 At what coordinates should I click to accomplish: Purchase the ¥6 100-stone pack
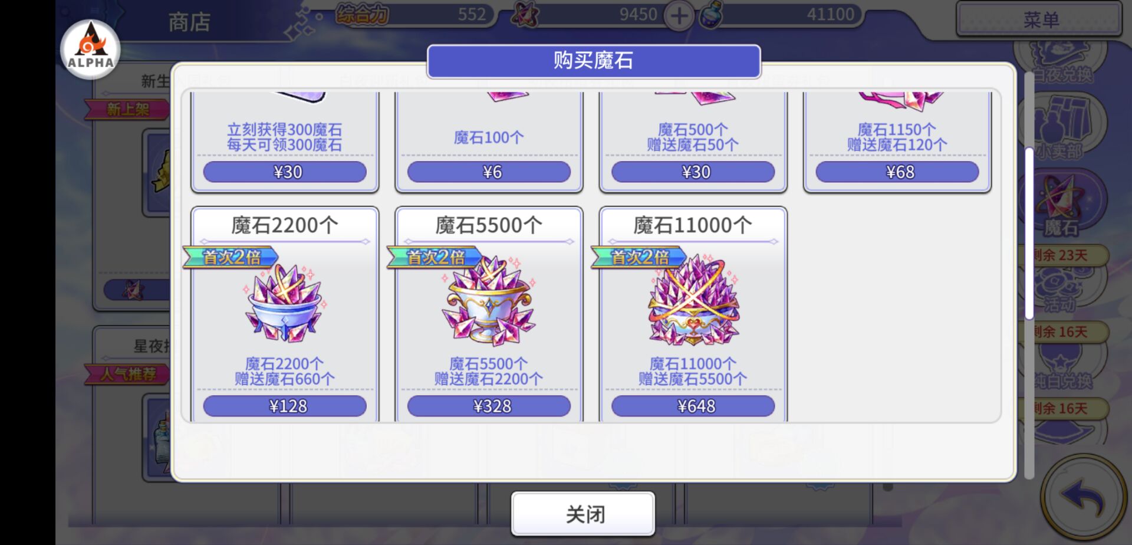(x=489, y=172)
